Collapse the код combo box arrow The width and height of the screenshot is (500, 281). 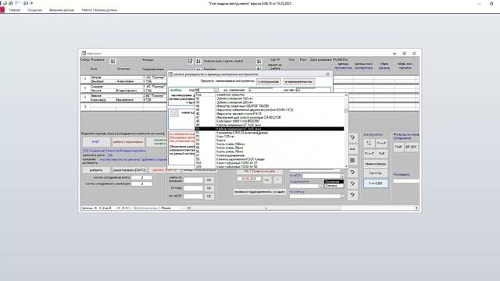click(x=216, y=91)
